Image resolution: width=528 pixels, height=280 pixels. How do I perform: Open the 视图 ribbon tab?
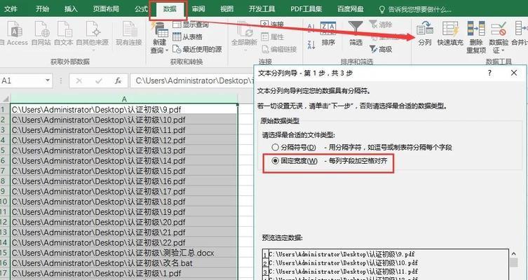[226, 9]
